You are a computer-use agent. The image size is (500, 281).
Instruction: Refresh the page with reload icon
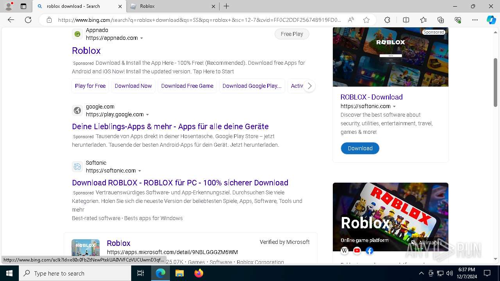(28, 20)
